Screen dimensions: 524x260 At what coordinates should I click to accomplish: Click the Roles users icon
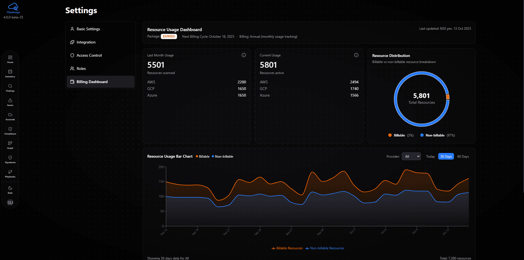(72, 69)
